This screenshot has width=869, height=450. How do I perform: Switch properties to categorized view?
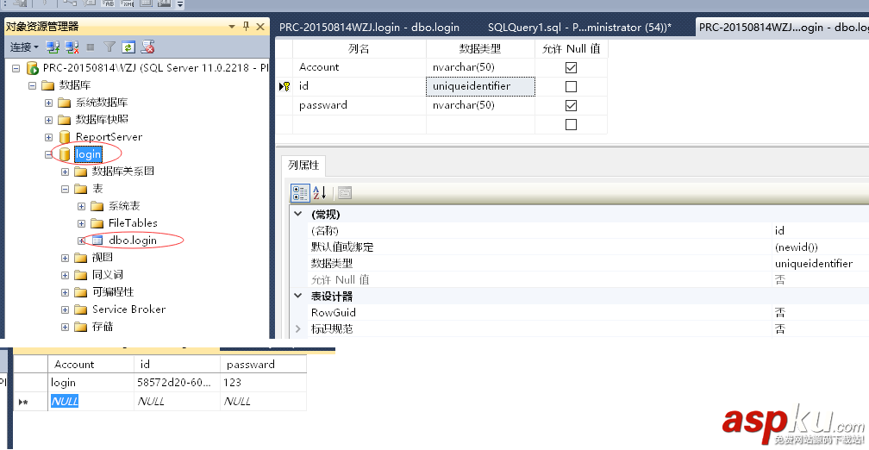pos(300,193)
